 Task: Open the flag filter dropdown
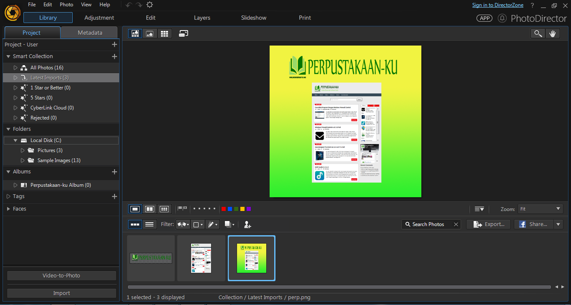pyautogui.click(x=183, y=224)
